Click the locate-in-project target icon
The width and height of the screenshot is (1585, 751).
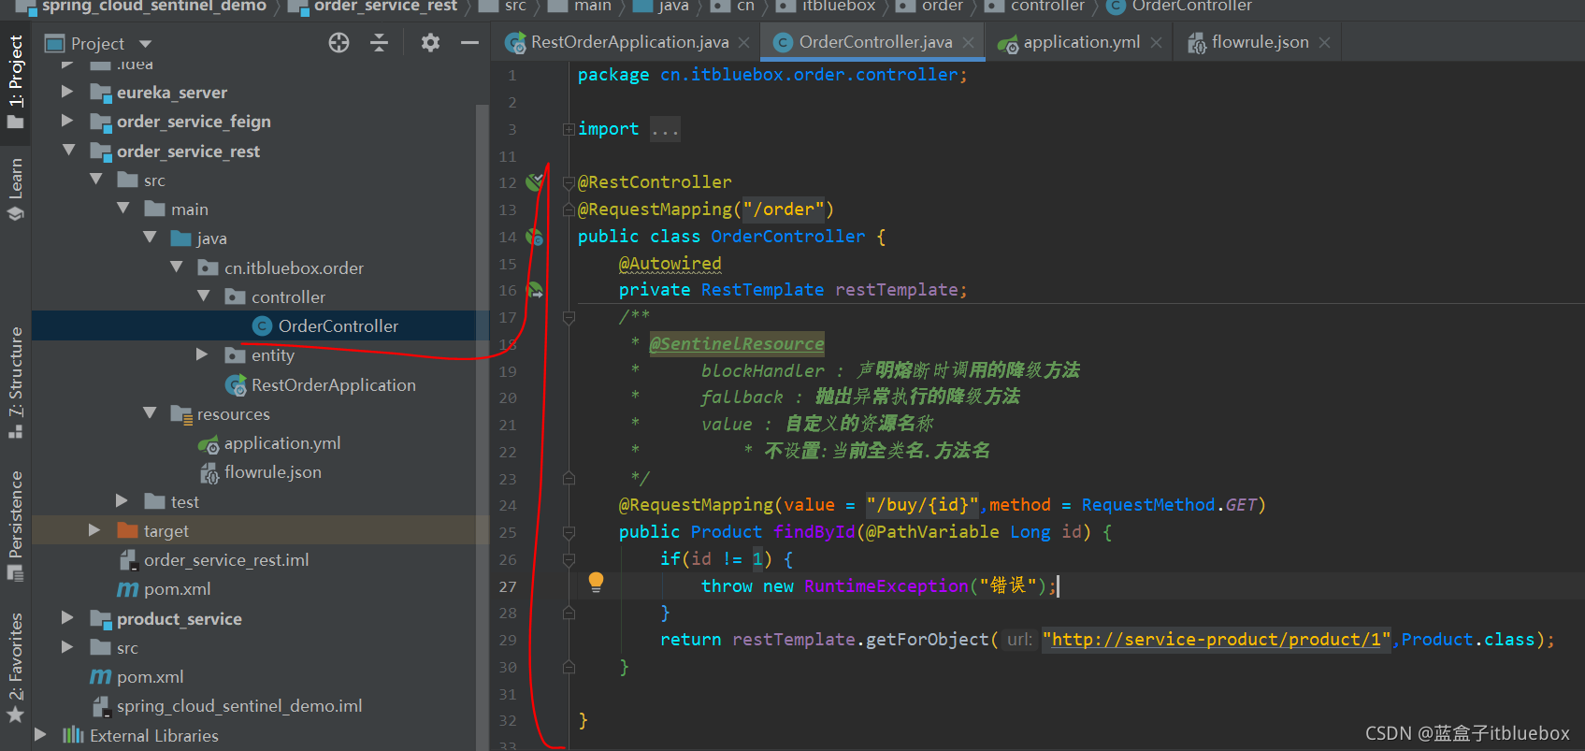339,43
